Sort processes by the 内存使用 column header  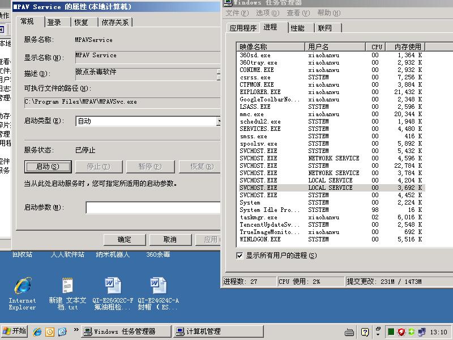pyautogui.click(x=405, y=47)
